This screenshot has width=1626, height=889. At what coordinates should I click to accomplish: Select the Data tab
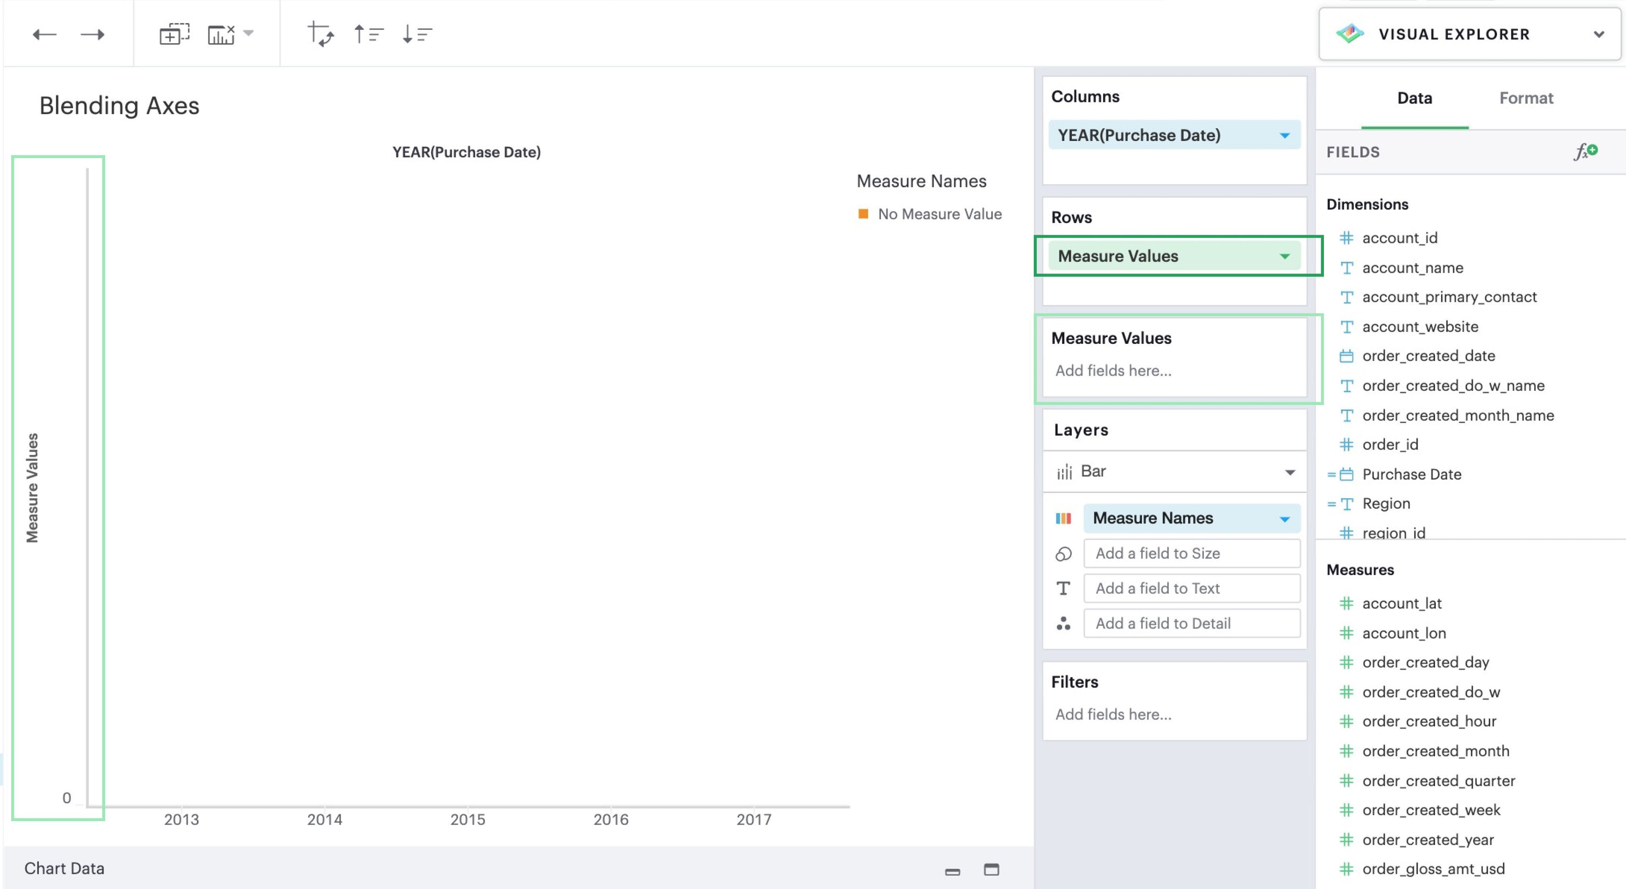pos(1414,98)
